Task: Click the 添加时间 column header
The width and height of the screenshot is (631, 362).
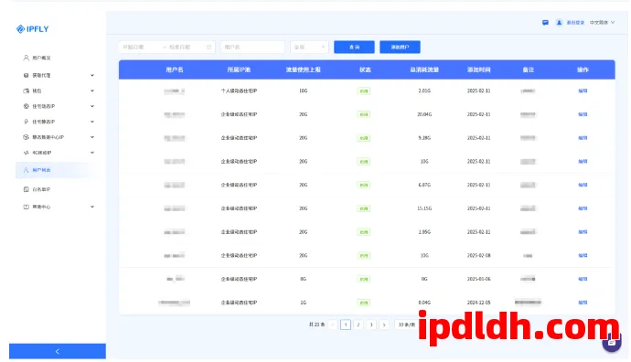Action: click(478, 69)
